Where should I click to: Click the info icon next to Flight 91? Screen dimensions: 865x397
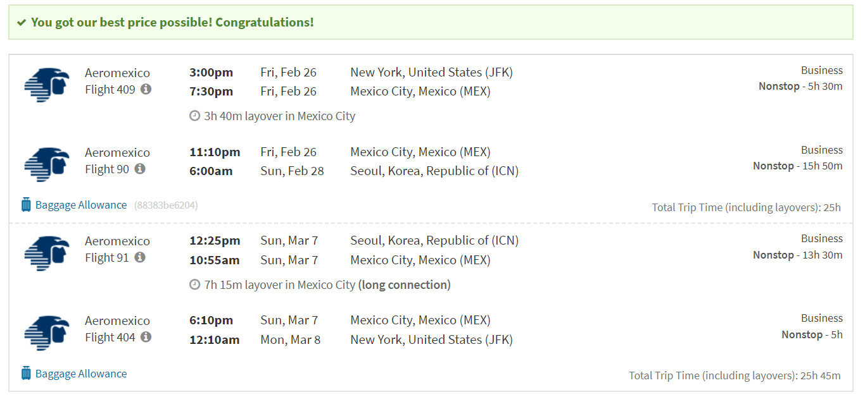pos(140,257)
